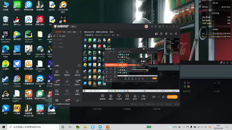The height and width of the screenshot is (130, 232).
Task: Toggle visibility of the second source row
Action: 54,40
